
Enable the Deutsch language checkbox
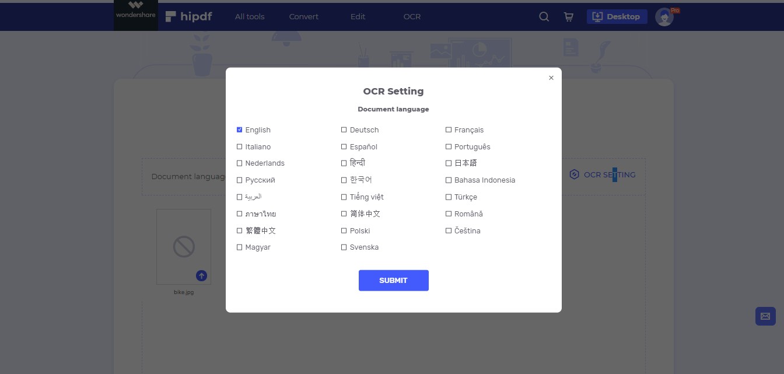[344, 130]
